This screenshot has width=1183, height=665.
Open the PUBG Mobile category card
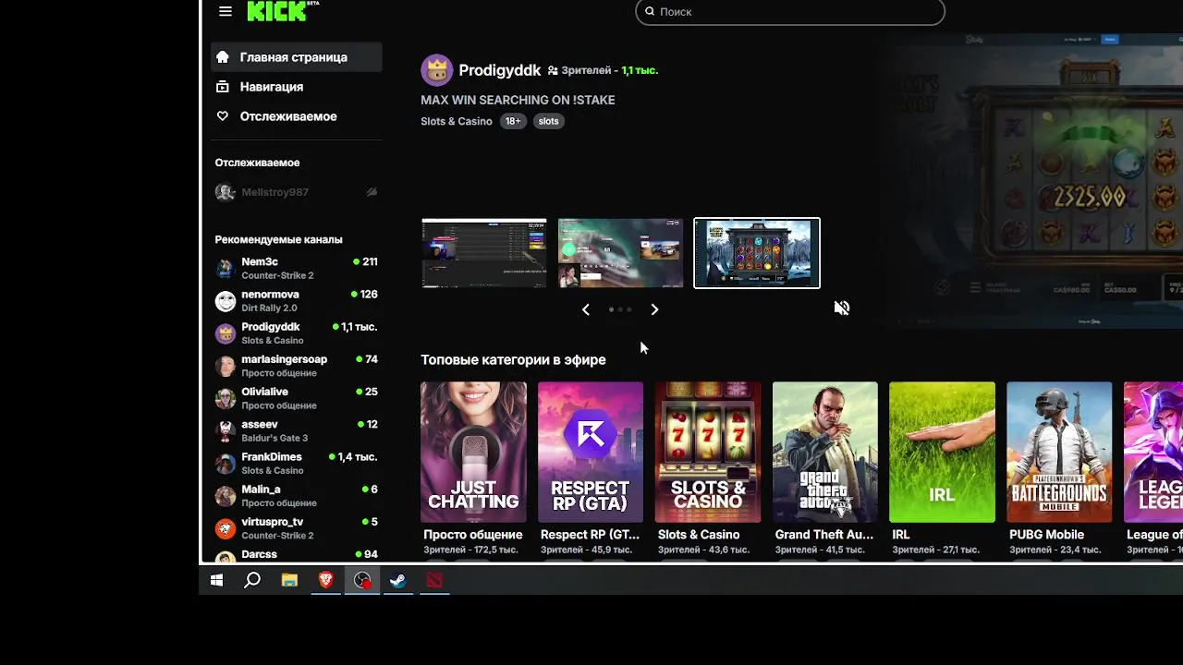coord(1059,452)
